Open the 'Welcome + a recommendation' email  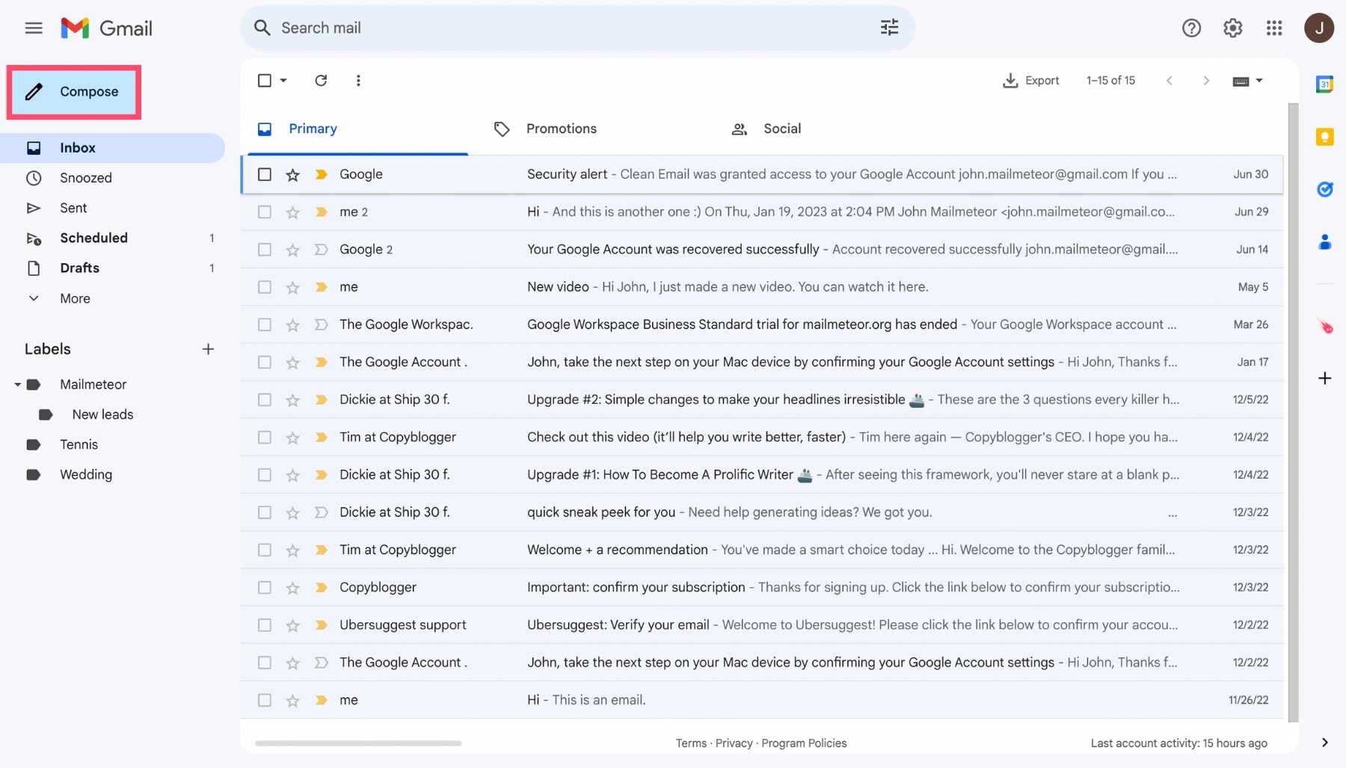(x=762, y=550)
